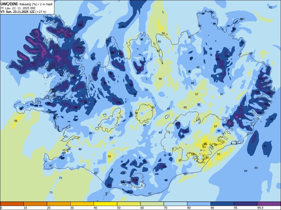Click the orange 10–20 legend swatch
The height and width of the screenshot is (210, 281).
click(35, 204)
